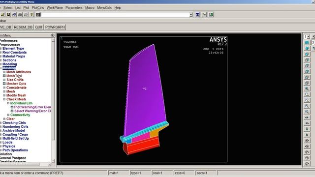315x177 pixels.
Task: Click in the command input field
Action: pos(115,15)
